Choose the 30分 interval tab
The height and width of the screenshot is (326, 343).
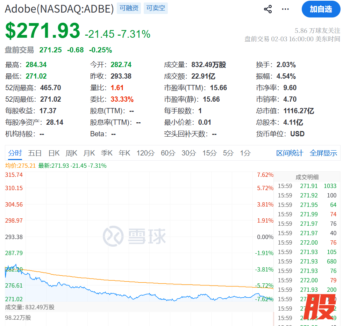[x=189, y=153]
